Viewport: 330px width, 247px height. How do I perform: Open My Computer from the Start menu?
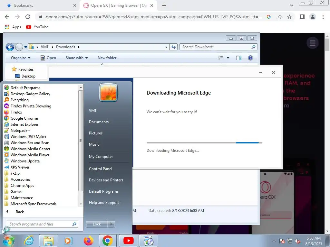pyautogui.click(x=101, y=157)
